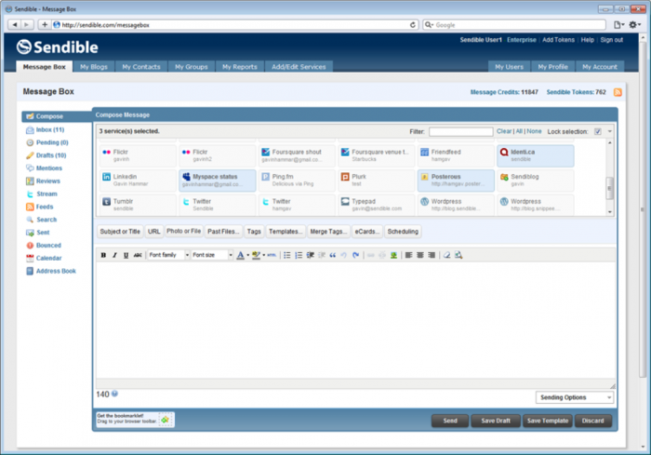Expand the Sending Options dropdown

(x=575, y=397)
